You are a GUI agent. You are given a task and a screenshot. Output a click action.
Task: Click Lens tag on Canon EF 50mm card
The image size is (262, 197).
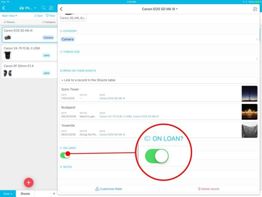pos(46,73)
